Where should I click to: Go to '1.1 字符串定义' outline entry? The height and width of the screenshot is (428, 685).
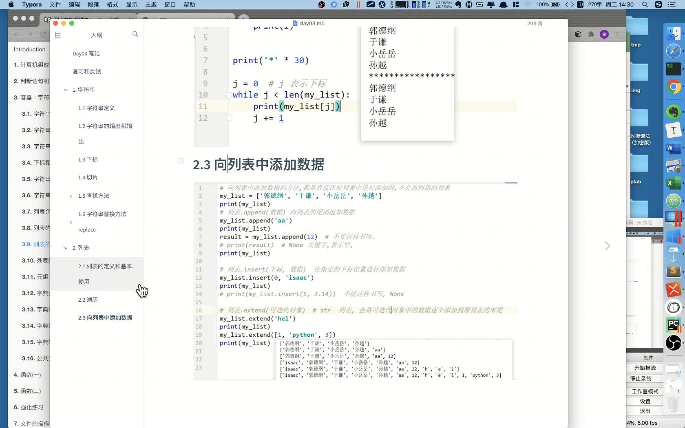point(97,108)
